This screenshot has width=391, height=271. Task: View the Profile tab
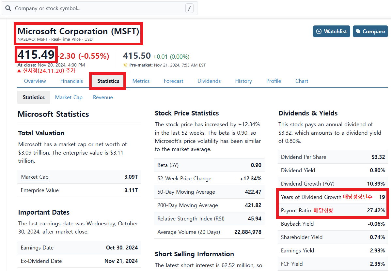(274, 81)
